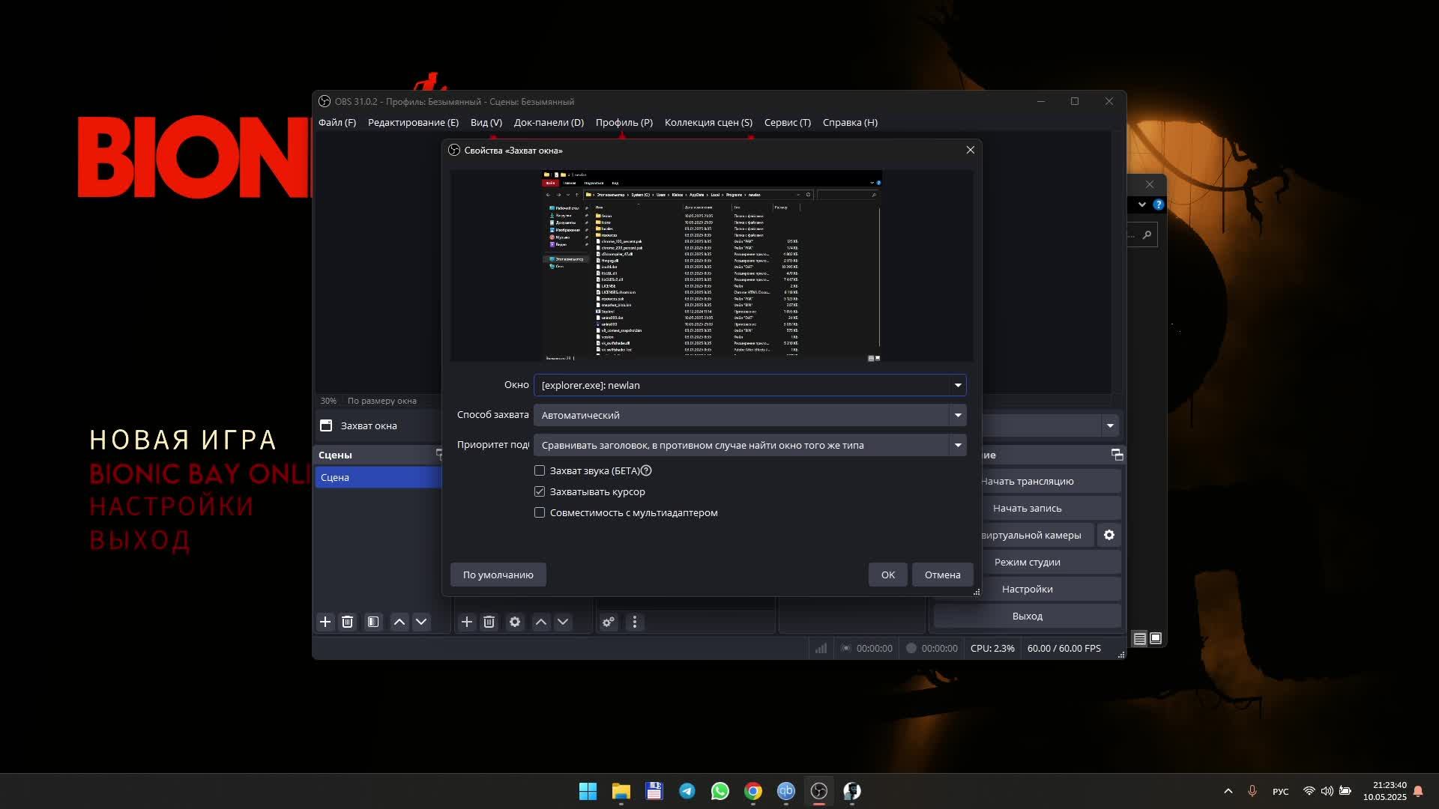Open the Профиль (P) menu
Screen dimensions: 1439x809
coord(624,122)
